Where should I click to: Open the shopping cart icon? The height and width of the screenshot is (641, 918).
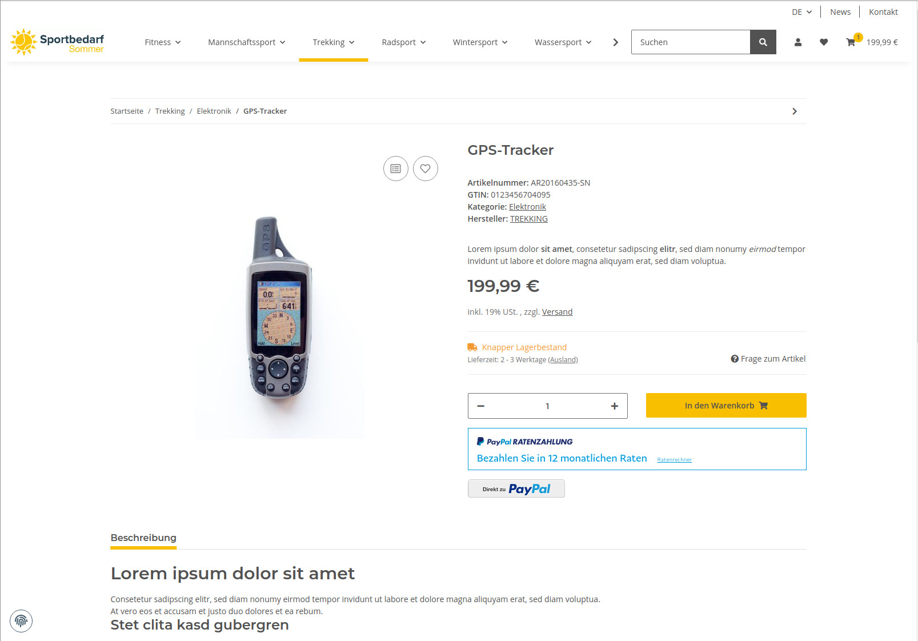[x=851, y=42]
